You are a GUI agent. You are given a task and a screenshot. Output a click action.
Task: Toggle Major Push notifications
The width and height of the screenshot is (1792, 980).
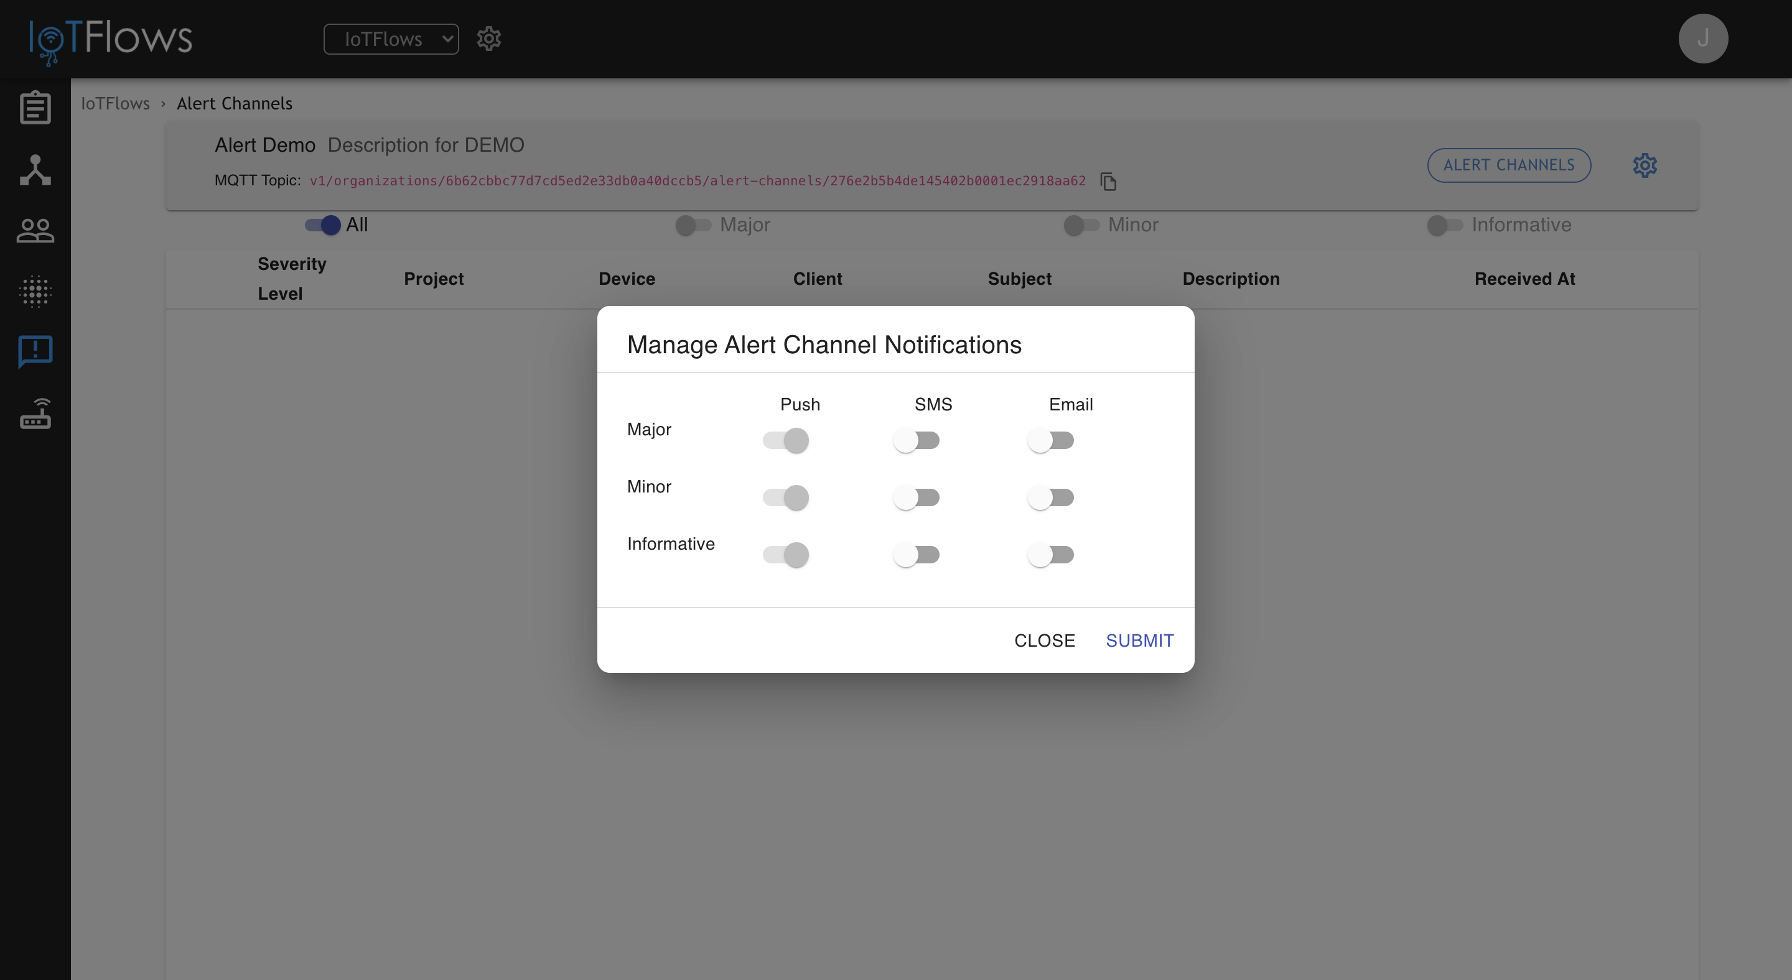point(786,441)
